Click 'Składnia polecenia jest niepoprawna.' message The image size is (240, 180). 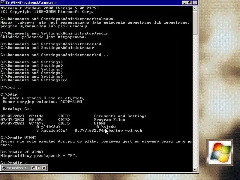43,37
